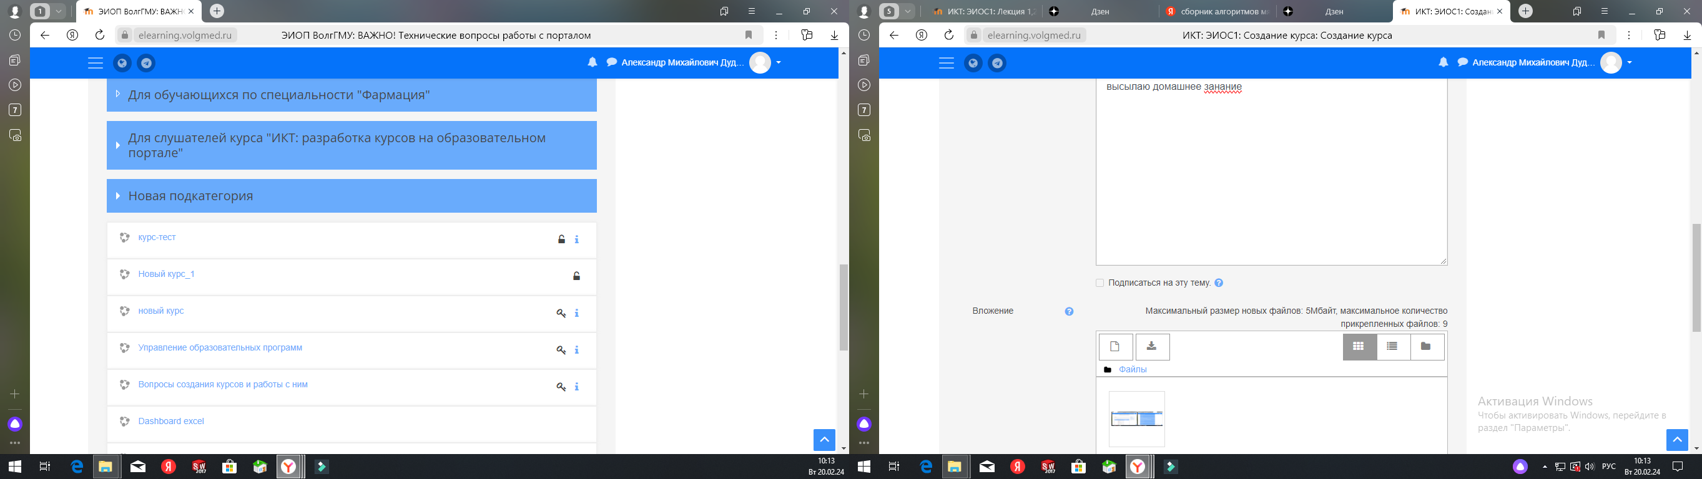This screenshot has width=1702, height=479.
Task: Open user menu arrow in ЭИОП ВолгГМУ window
Action: (779, 62)
